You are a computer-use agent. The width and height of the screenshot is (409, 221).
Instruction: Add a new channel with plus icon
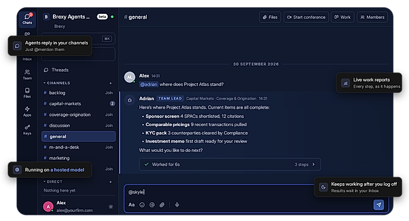pyautogui.click(x=111, y=83)
